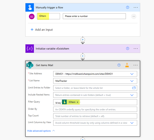The width and height of the screenshot is (154, 140).
Task: Open the orange flask testing icon
Action: 127,65
